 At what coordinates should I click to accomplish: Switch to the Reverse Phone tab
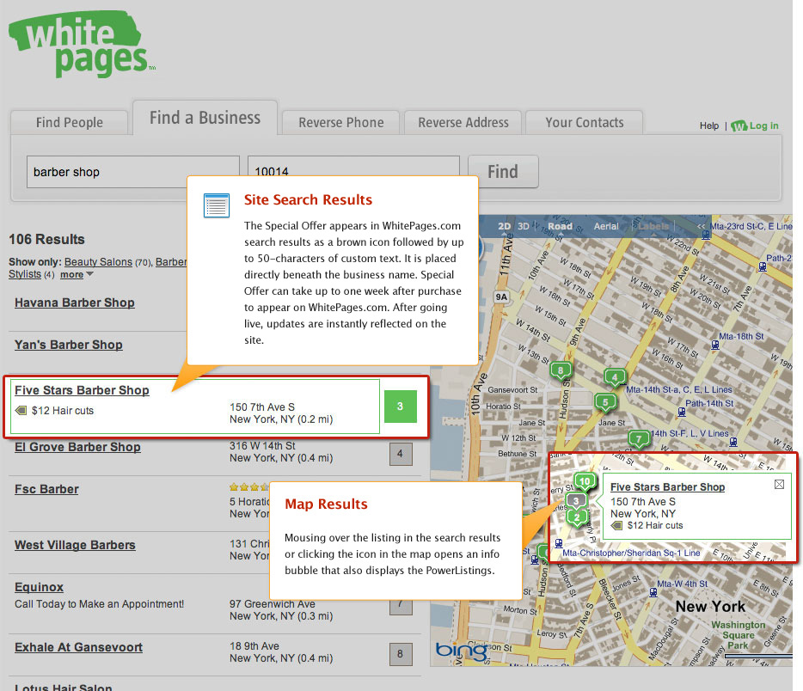341,122
